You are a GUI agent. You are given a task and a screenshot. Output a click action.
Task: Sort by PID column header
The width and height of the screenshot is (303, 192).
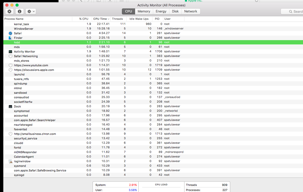[157, 19]
